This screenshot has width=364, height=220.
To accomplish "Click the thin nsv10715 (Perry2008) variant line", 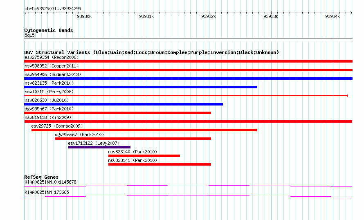I will point(186,96).
